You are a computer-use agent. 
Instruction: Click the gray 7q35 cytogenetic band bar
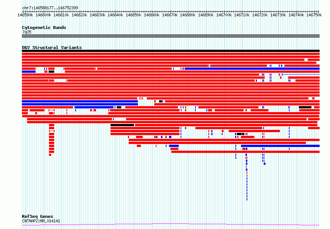click(x=171, y=36)
